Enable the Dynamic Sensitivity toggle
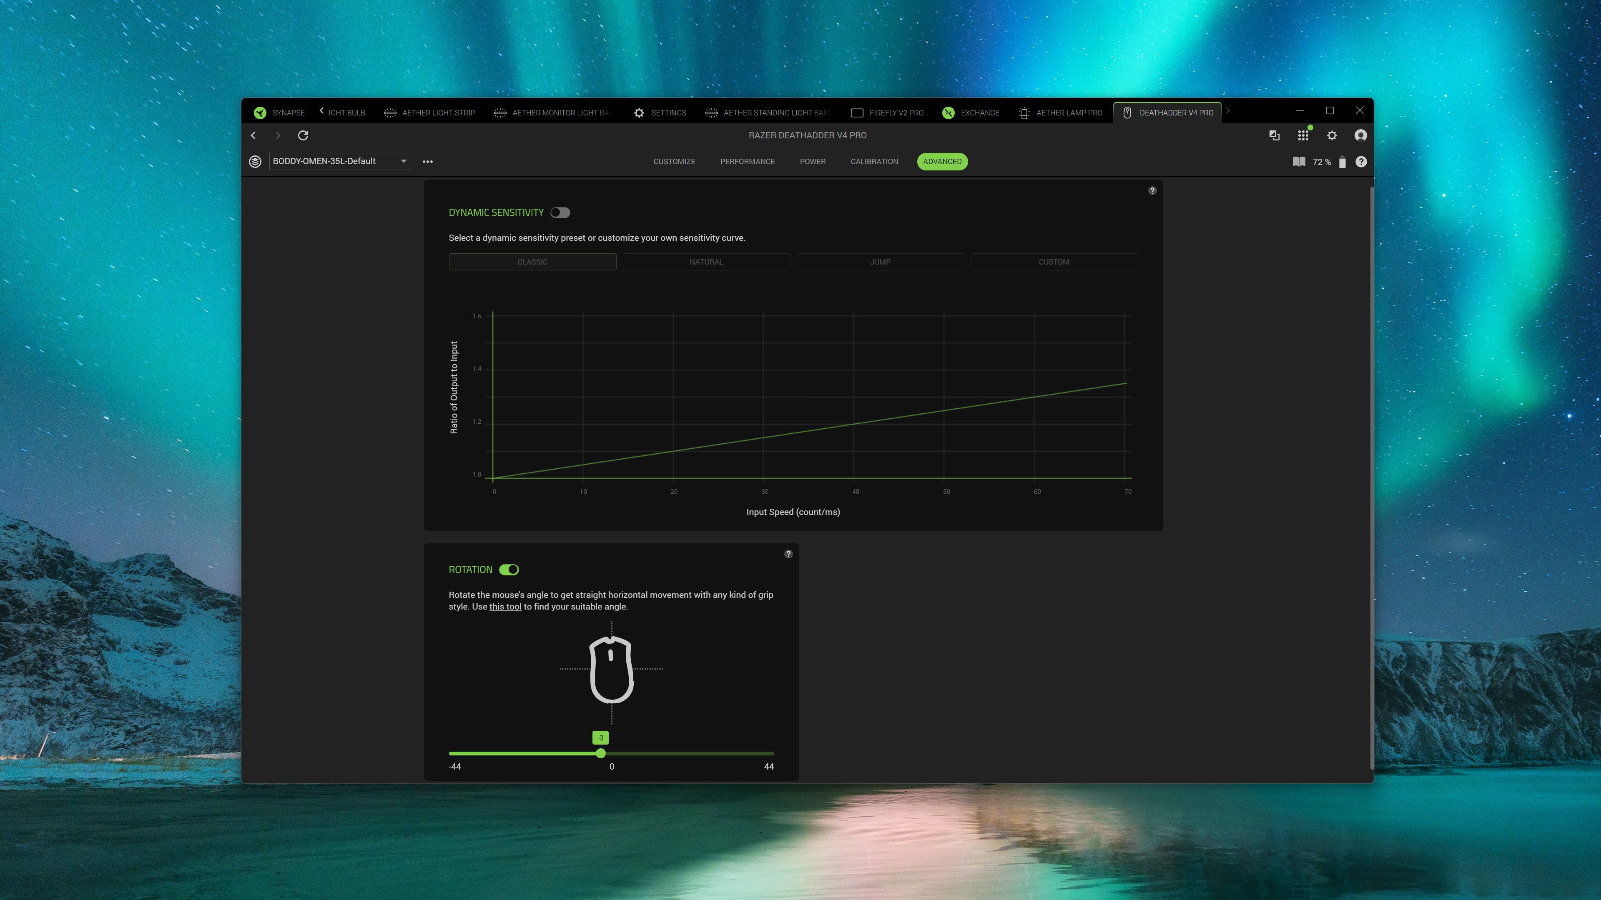 coord(560,212)
